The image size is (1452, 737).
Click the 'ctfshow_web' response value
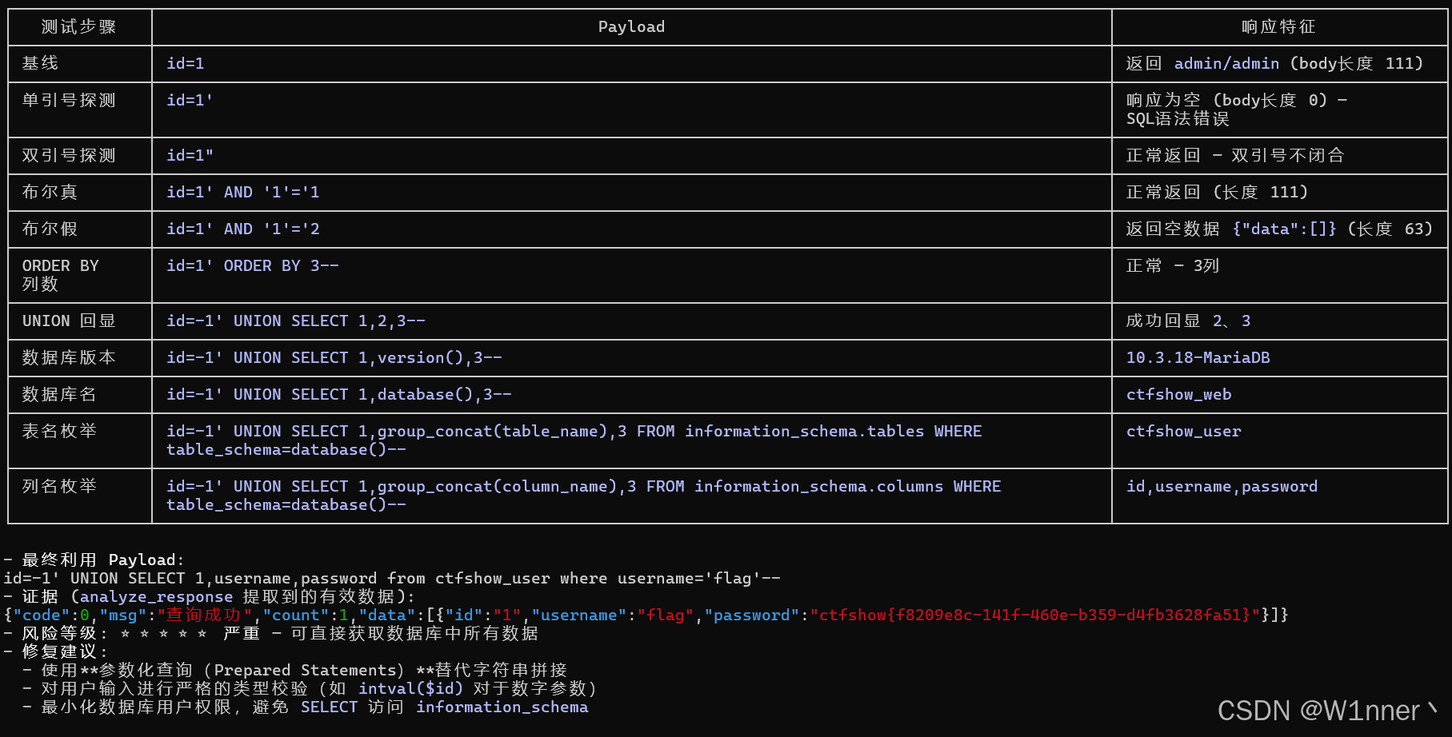coord(1179,395)
